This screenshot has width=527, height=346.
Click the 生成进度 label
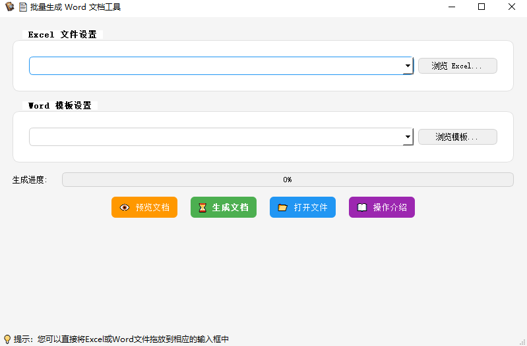(x=30, y=180)
